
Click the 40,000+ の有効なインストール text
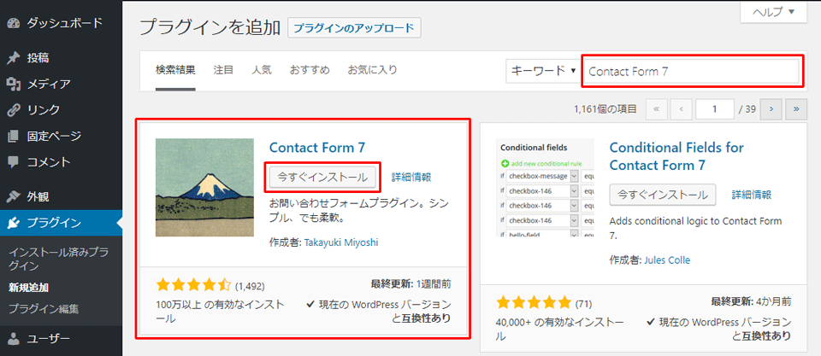click(x=558, y=329)
